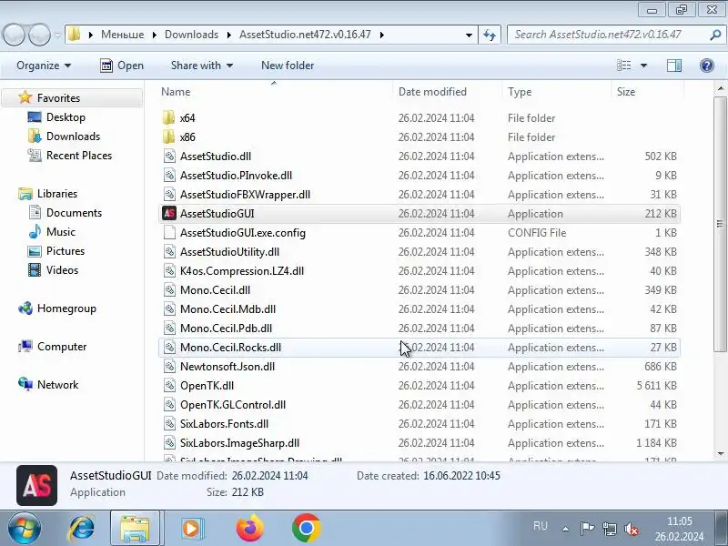Viewport: 728px width, 546px height.
Task: Sort by the Type column header
Action: coord(557,92)
